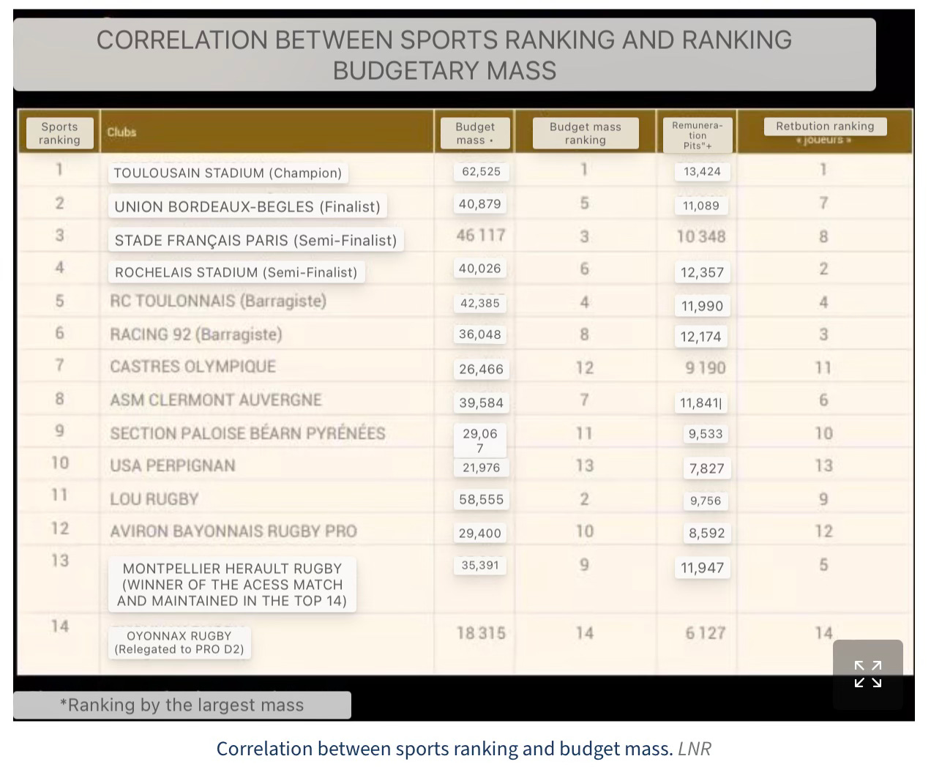The width and height of the screenshot is (931, 767).
Task: Click budget mass value '62,525'
Action: click(x=481, y=172)
